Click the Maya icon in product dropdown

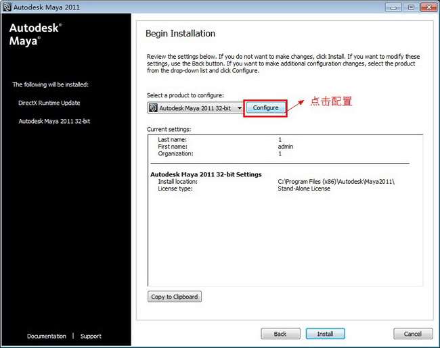click(x=153, y=108)
